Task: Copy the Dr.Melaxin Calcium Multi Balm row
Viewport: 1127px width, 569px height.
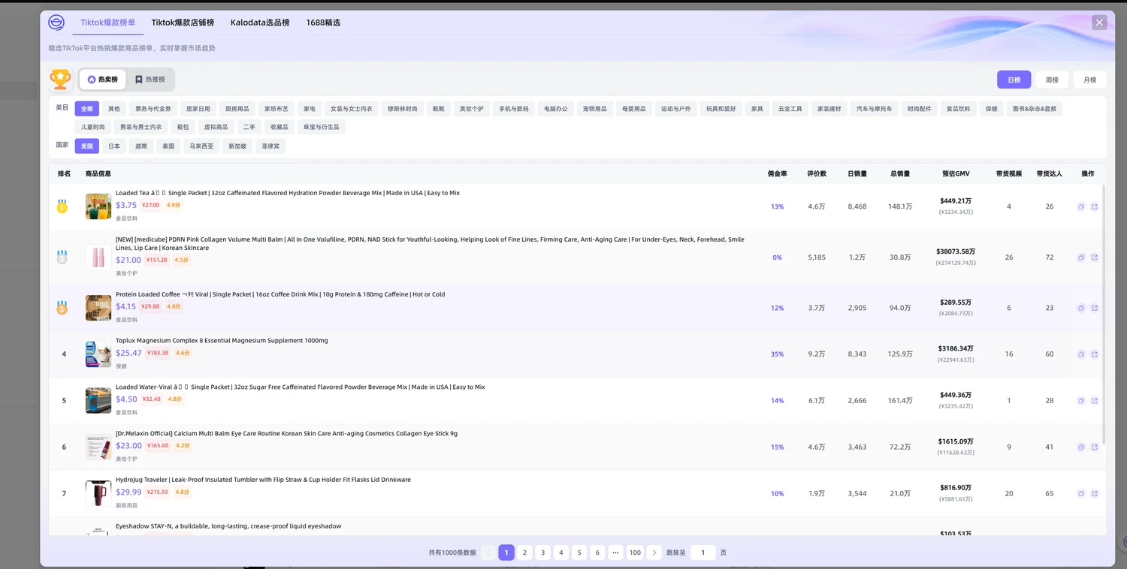Action: (1081, 447)
